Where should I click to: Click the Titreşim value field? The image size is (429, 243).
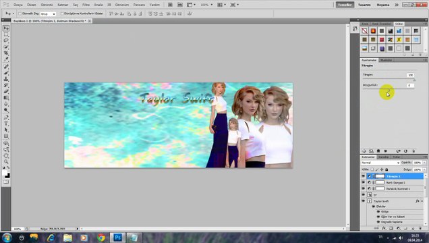410,75
